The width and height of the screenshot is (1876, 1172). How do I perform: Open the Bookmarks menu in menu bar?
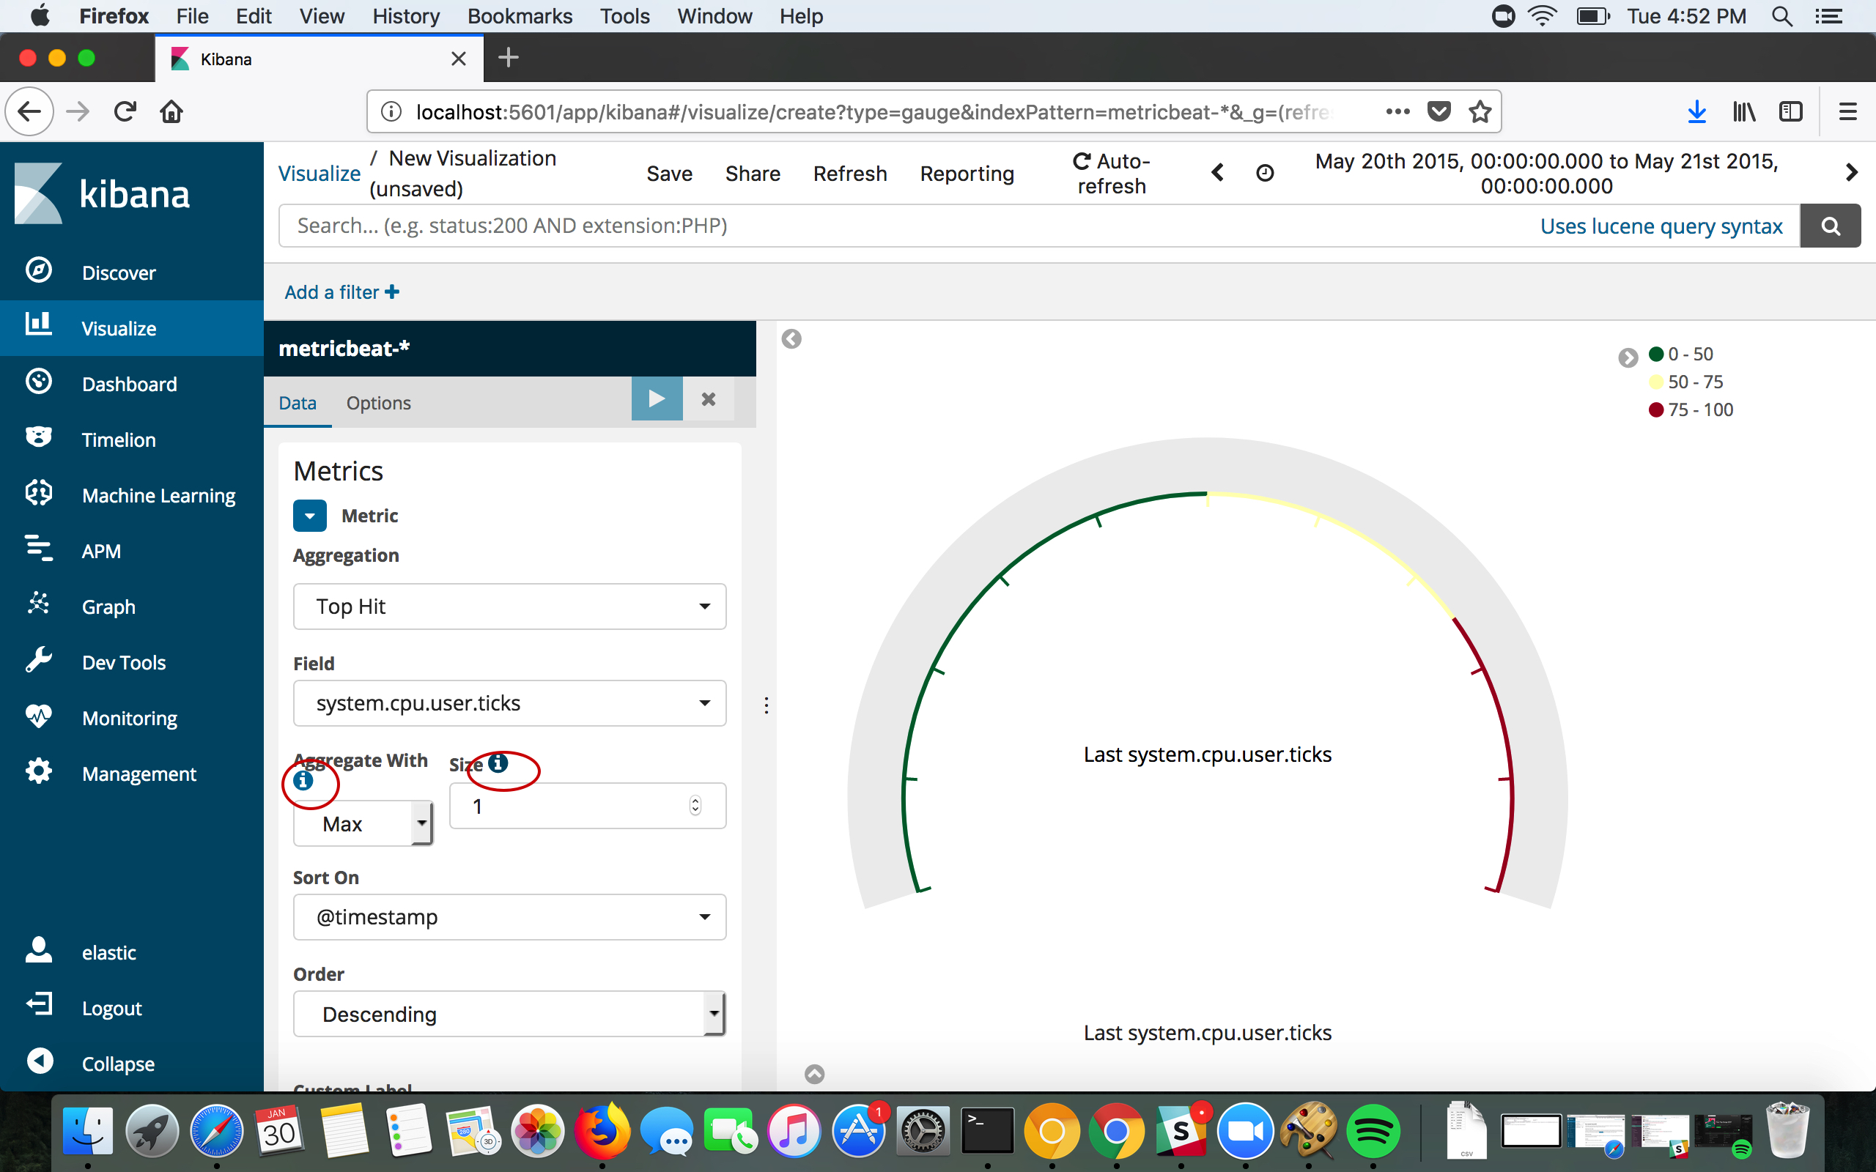pyautogui.click(x=520, y=16)
